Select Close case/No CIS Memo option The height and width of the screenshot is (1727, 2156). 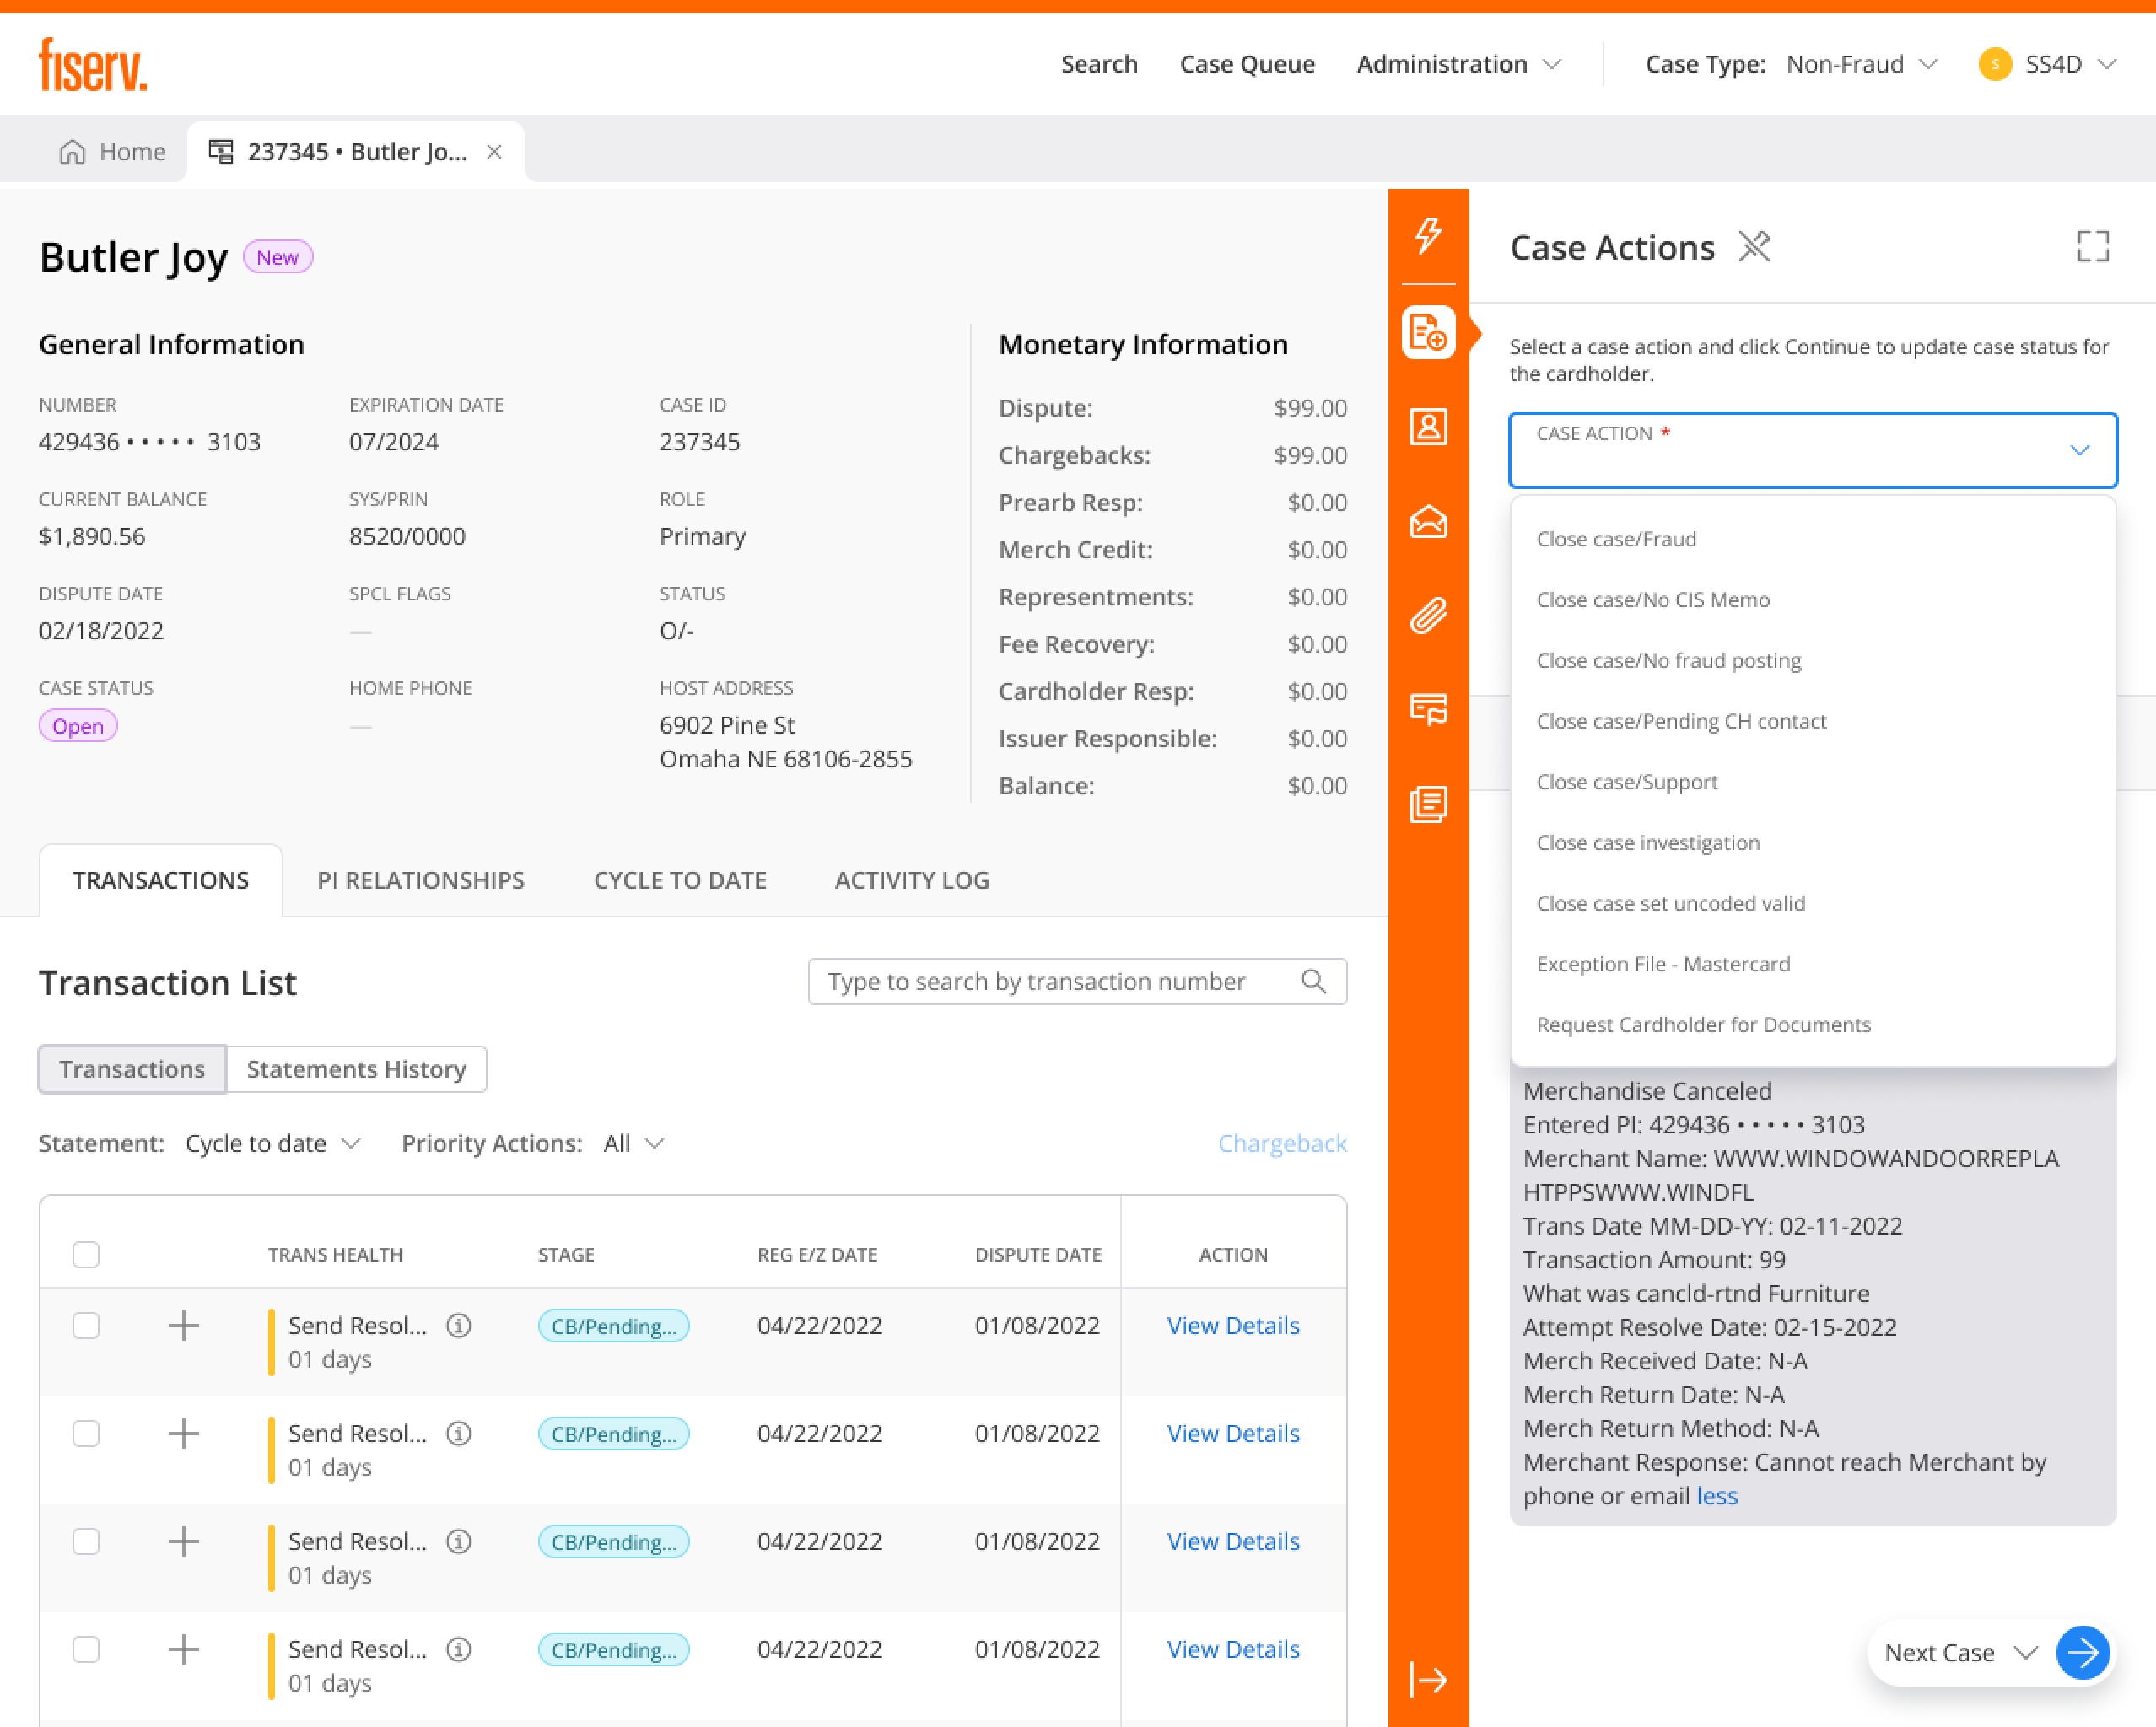[1813, 599]
